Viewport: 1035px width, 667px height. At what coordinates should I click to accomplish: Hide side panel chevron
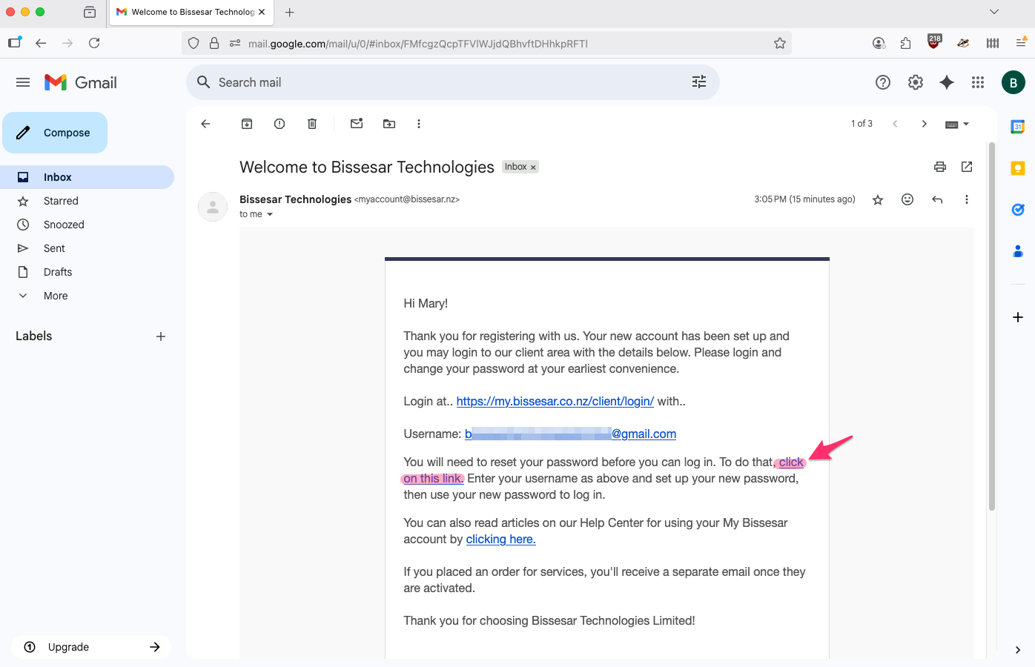(x=1018, y=650)
